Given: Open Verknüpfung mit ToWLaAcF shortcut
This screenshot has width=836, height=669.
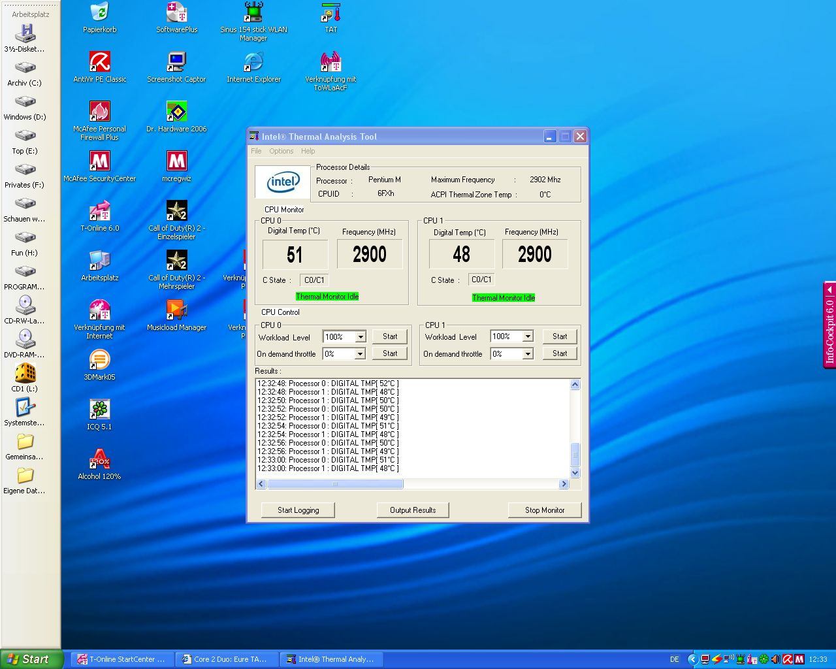Looking at the screenshot, I should tap(330, 71).
